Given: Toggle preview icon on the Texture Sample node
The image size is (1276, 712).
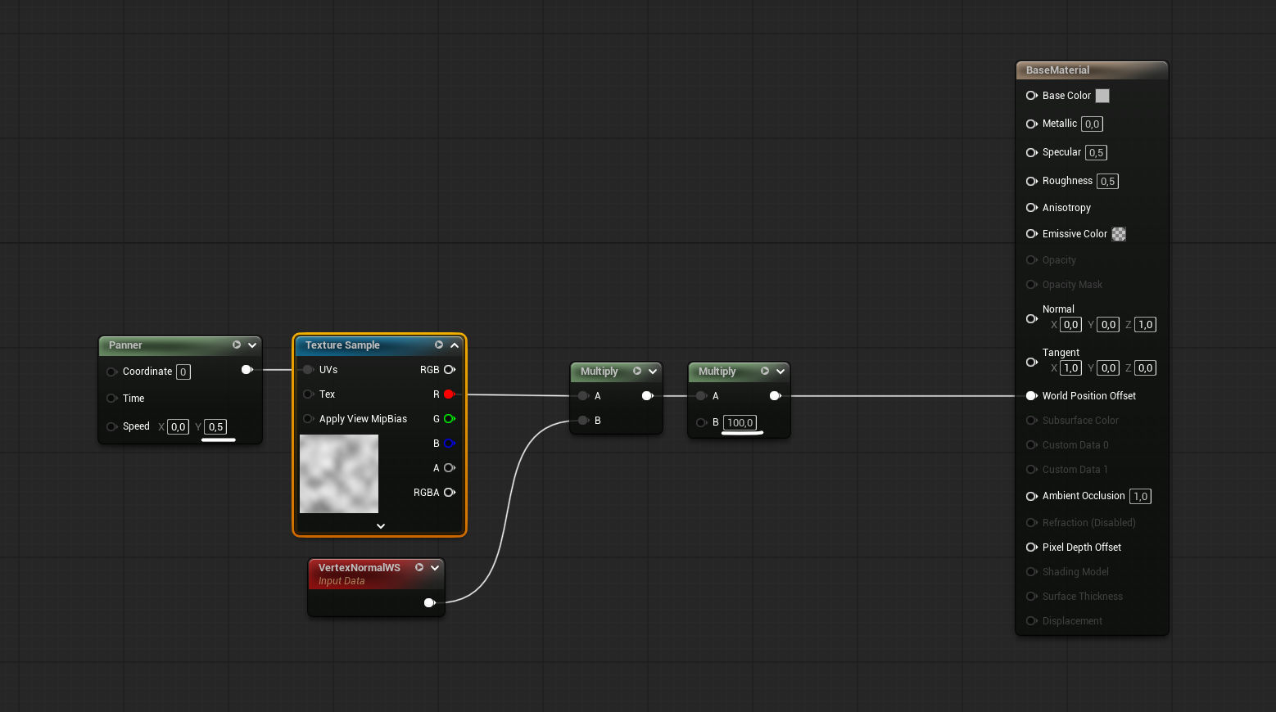Looking at the screenshot, I should [439, 345].
